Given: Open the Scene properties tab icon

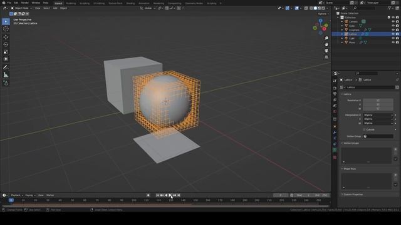Looking at the screenshot, I should tap(335, 106).
